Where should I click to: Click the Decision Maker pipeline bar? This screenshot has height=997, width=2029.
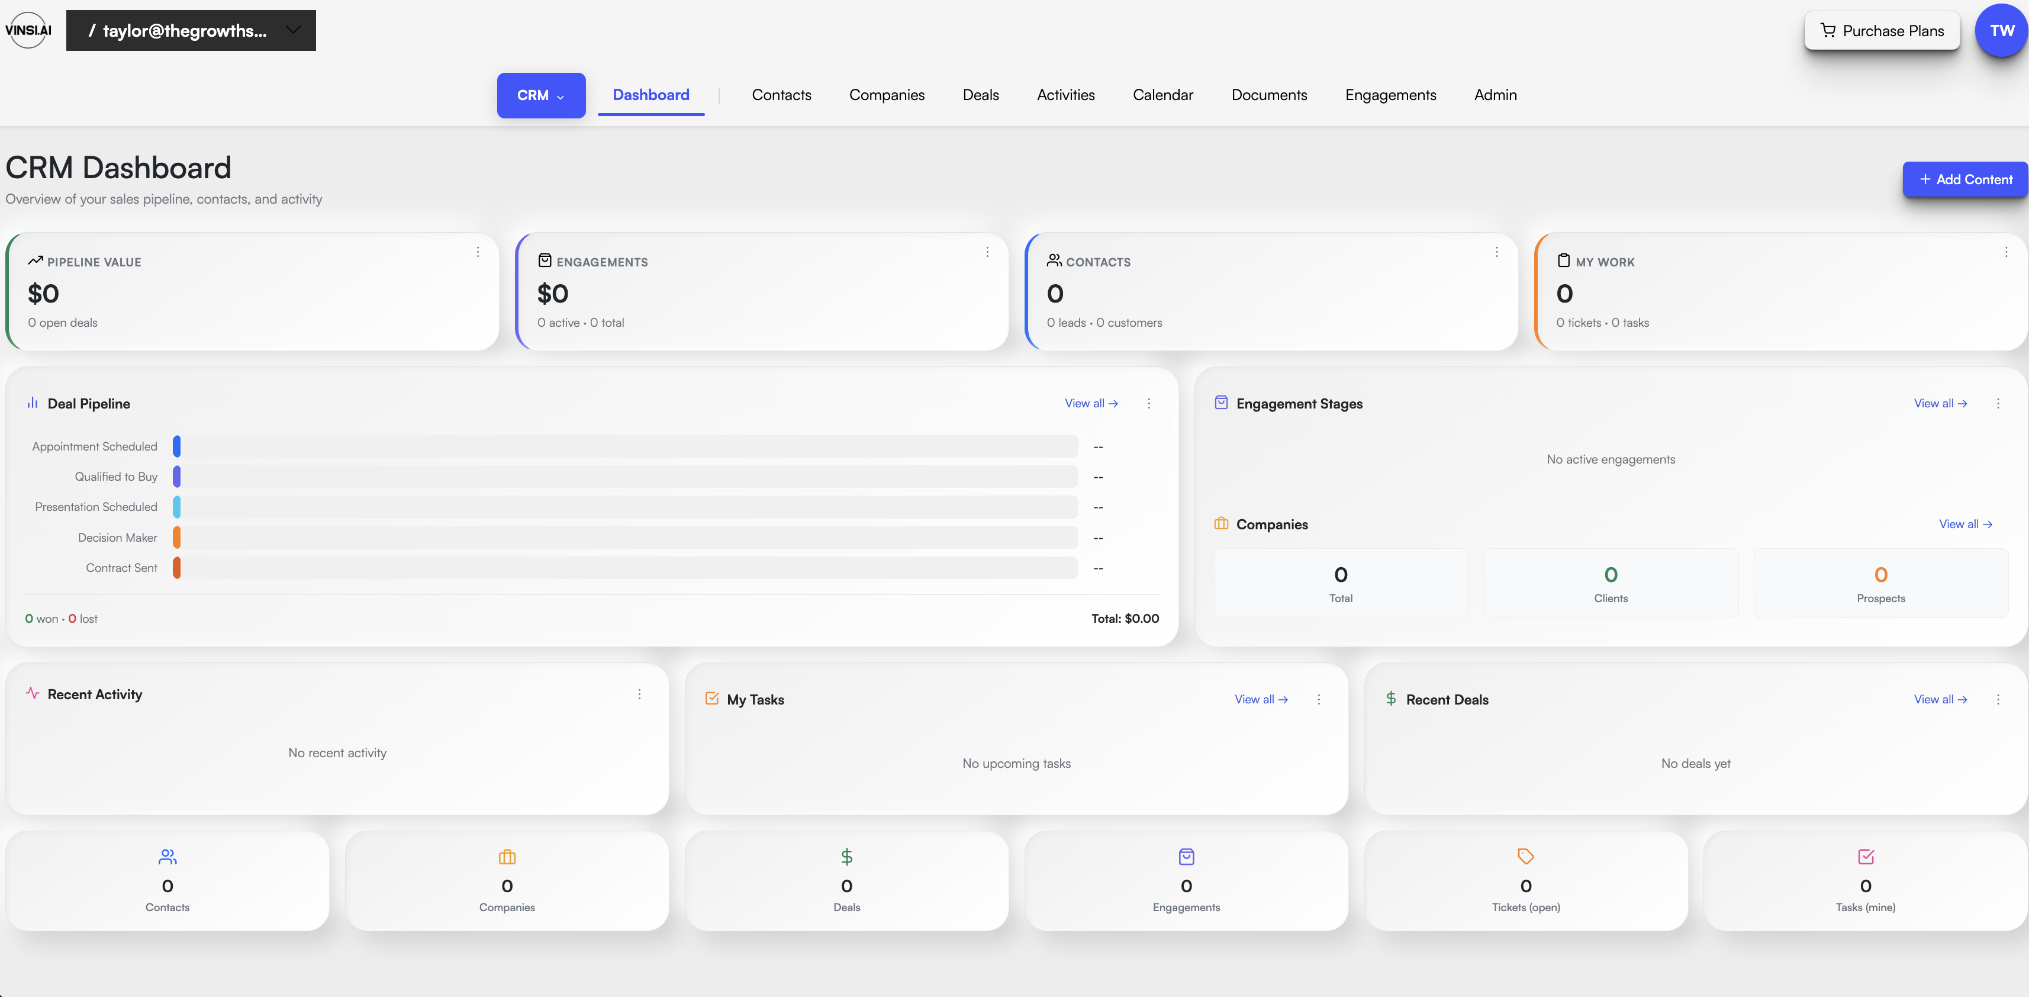tap(626, 538)
